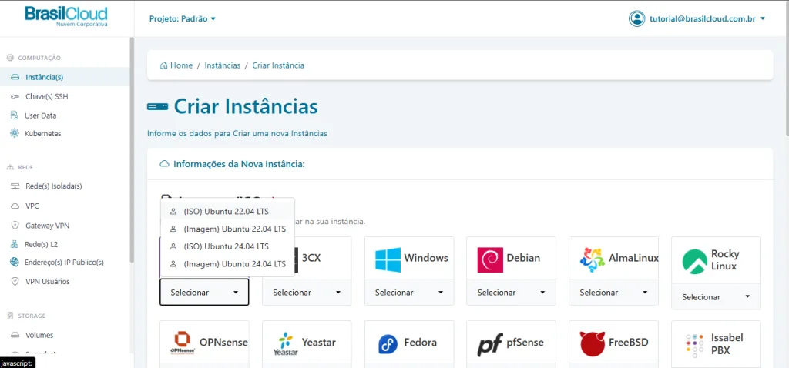Click the Gateway VPN shield icon
Viewport: 789px width, 368px height.
coord(15,226)
